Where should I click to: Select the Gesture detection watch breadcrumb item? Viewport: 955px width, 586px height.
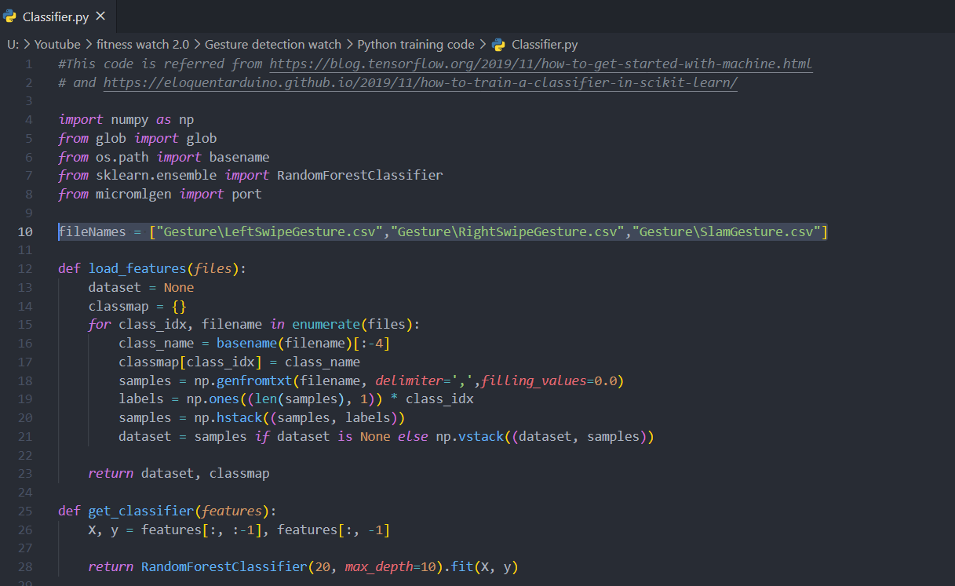pos(274,45)
